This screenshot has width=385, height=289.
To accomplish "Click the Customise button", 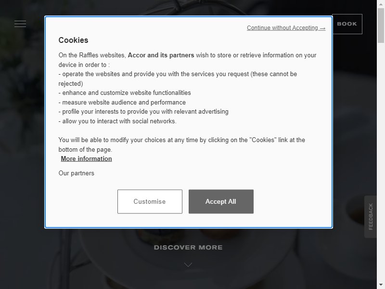I will (x=150, y=201).
